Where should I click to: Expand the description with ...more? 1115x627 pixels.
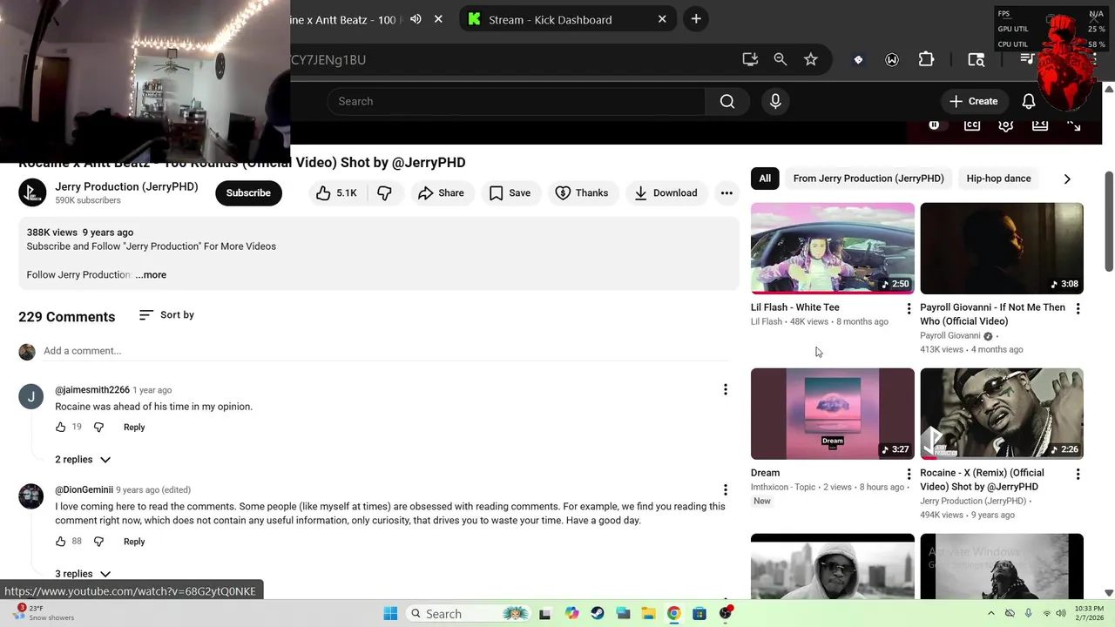click(151, 274)
